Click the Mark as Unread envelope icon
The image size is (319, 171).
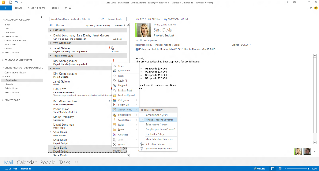coord(114,95)
